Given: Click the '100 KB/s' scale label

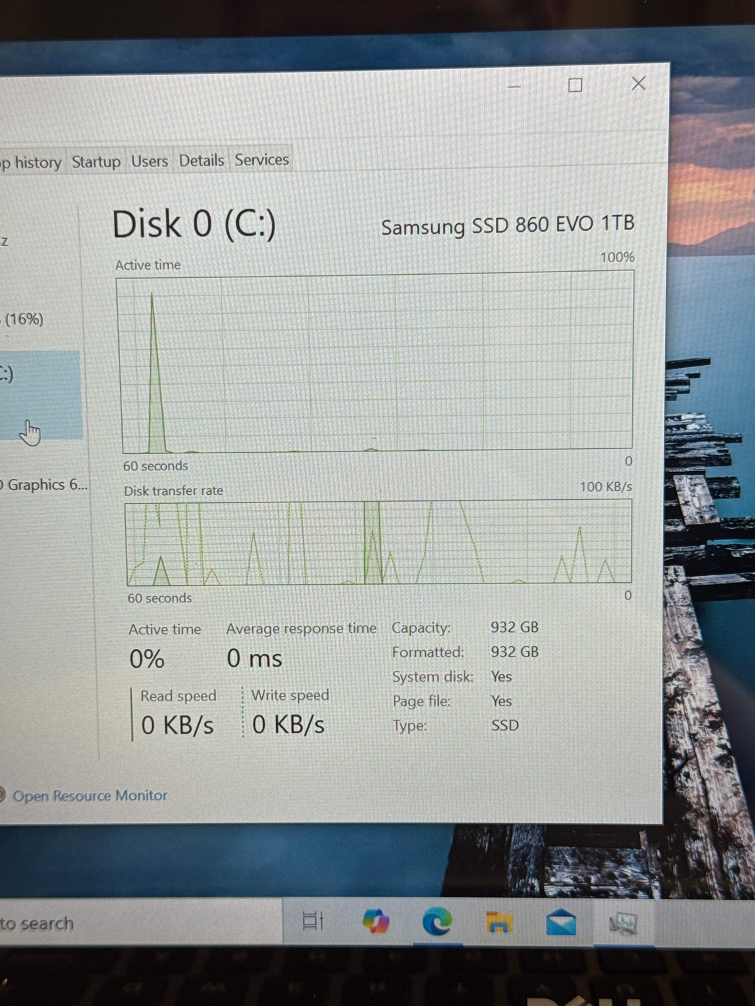Looking at the screenshot, I should (x=605, y=486).
